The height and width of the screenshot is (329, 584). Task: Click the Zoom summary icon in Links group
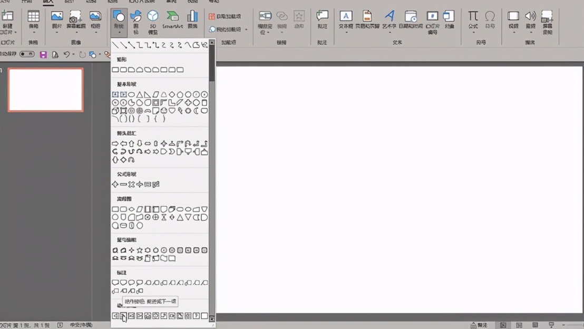pos(265,16)
